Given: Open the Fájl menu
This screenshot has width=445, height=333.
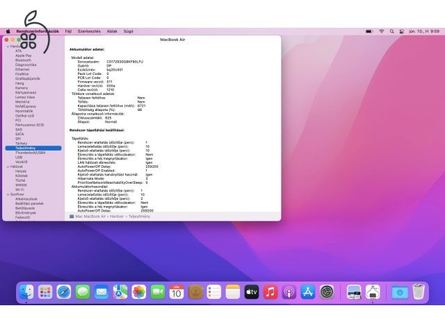Looking at the screenshot, I should 68,31.
